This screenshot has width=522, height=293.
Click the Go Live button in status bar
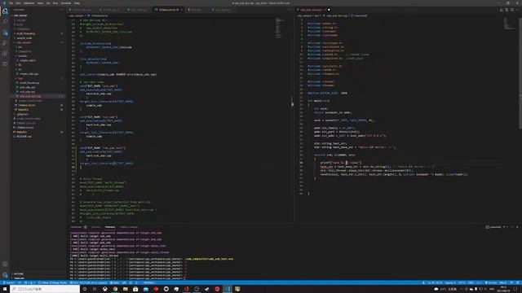(x=491, y=282)
